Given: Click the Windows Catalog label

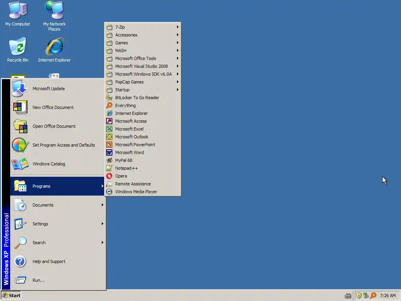Looking at the screenshot, I should (49, 164).
